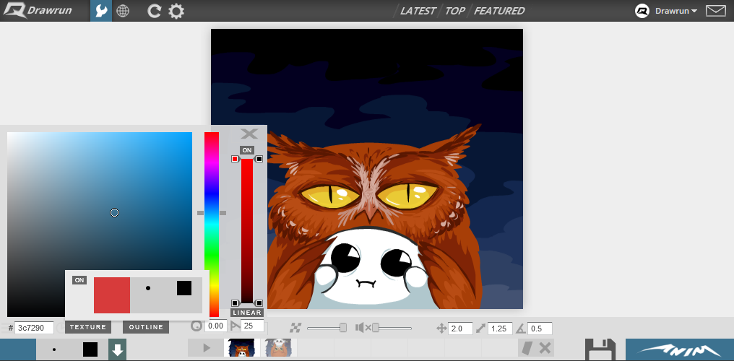Viewport: 734px width, 361px height.
Task: Open the mail envelope icon
Action: click(715, 10)
